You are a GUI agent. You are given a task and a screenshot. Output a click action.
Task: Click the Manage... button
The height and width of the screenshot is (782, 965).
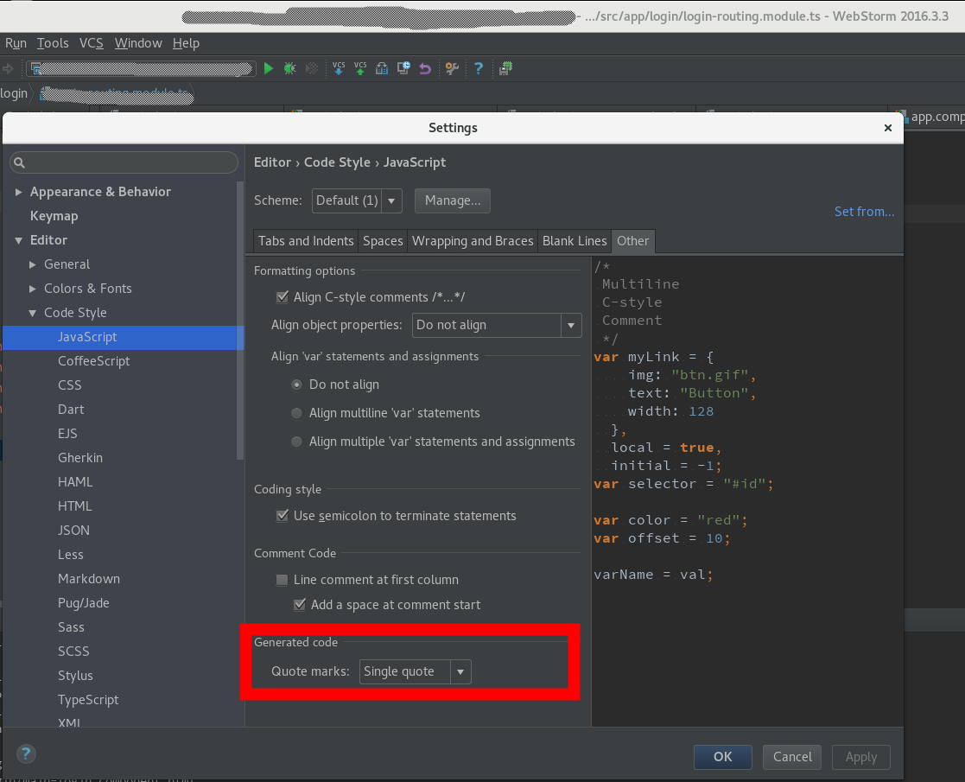[x=453, y=200]
